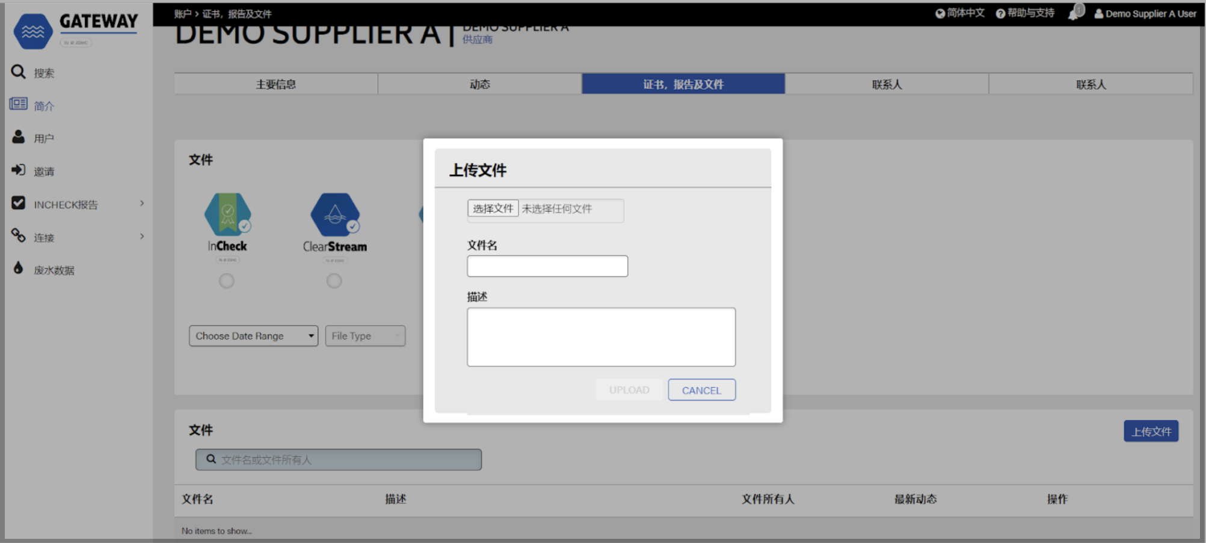
Task: Click the 文件名 column header
Action: (198, 499)
